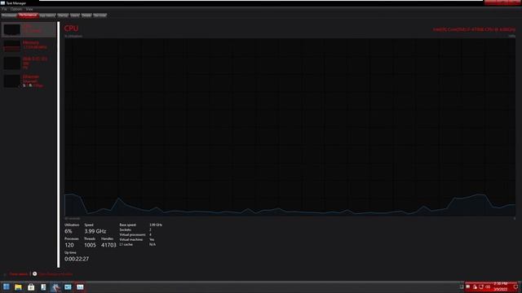
Task: Click the 3.99 GHz speed value
Action: [95, 231]
